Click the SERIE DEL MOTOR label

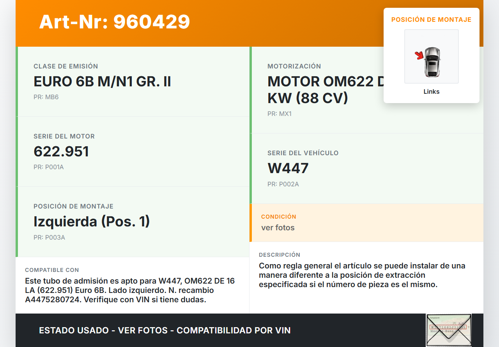tap(64, 137)
